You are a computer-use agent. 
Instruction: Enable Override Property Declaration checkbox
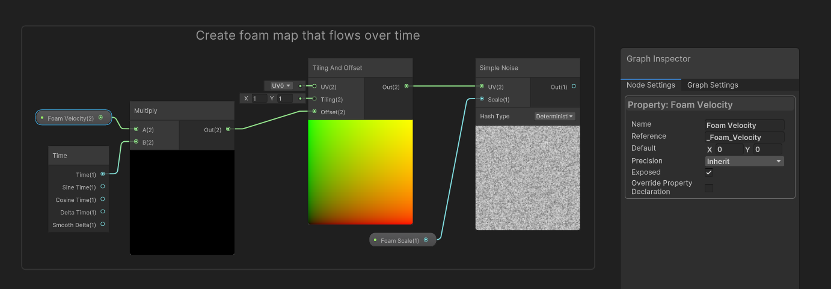tap(709, 188)
